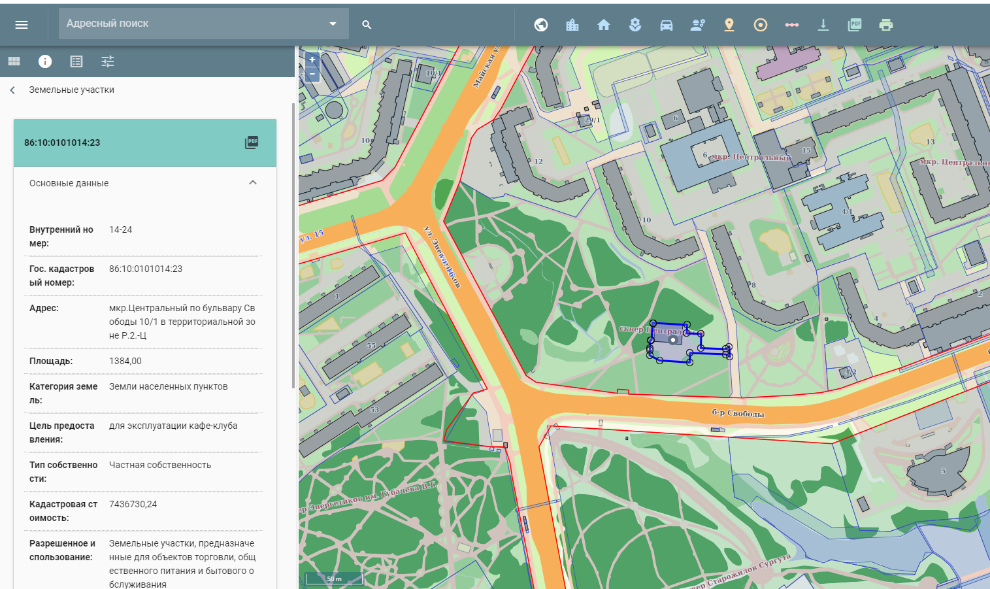Zoom in the map with plus button

coord(312,59)
